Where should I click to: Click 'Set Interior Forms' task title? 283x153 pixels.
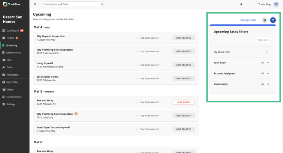point(47,77)
